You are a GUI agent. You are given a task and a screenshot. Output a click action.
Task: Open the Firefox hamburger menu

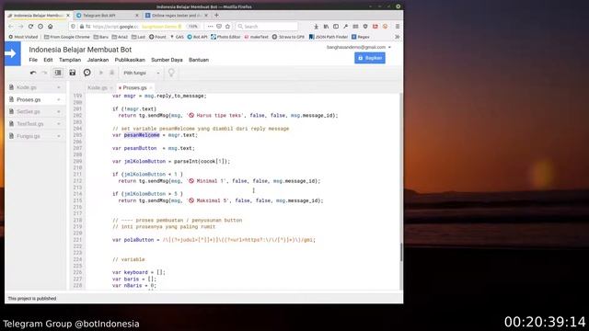[x=398, y=27]
